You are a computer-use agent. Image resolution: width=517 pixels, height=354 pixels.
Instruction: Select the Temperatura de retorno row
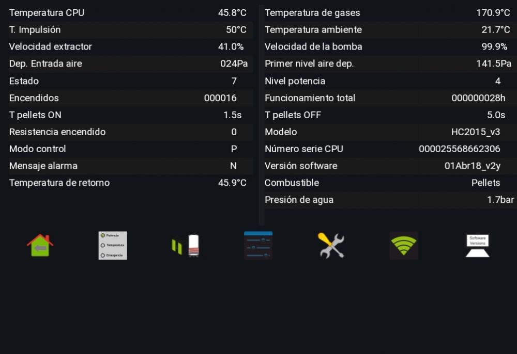coord(131,183)
